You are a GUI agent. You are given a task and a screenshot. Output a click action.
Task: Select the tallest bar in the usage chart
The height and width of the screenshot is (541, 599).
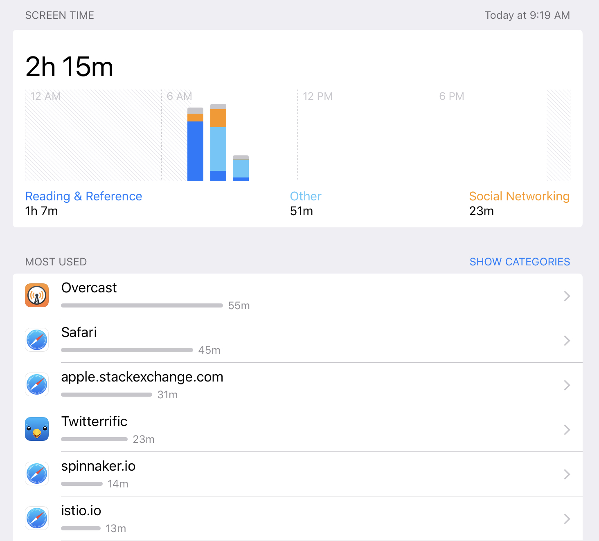(x=218, y=141)
